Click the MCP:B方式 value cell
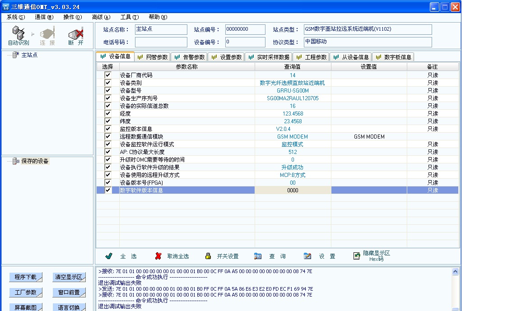This screenshot has width=526, height=311. 293,175
